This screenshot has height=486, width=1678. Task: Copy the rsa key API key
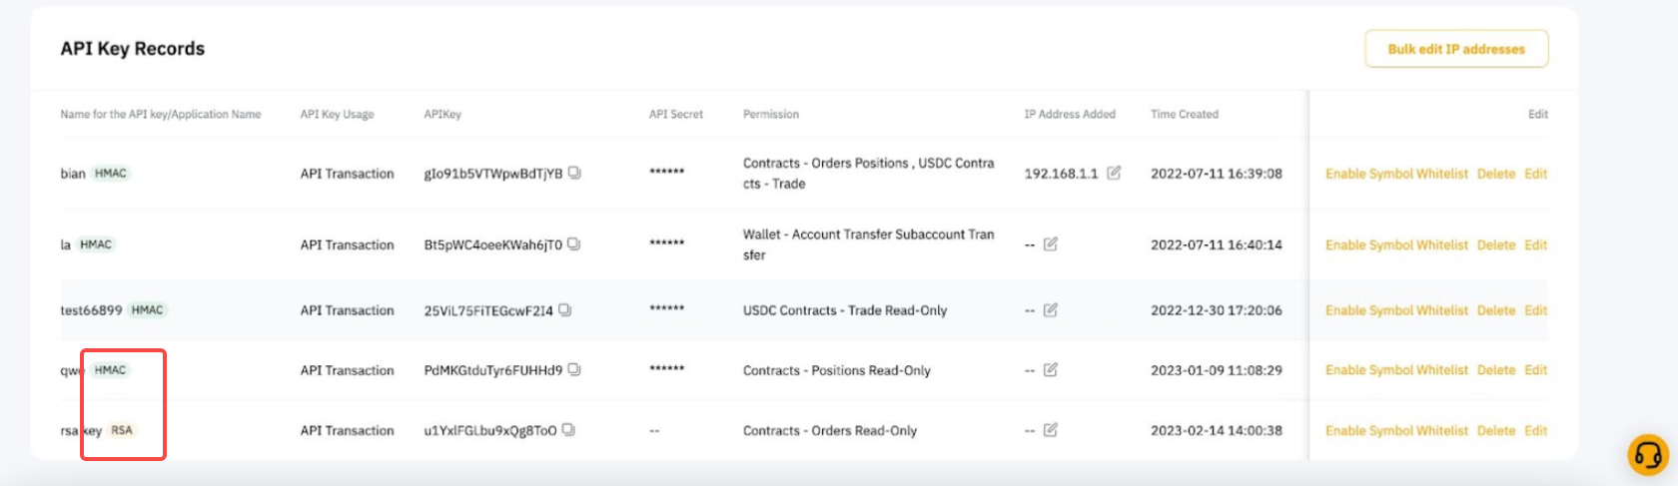pos(568,430)
